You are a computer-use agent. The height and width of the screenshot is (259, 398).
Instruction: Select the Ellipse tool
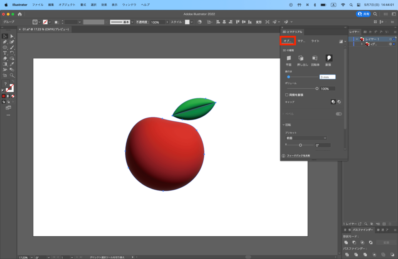[5, 47]
